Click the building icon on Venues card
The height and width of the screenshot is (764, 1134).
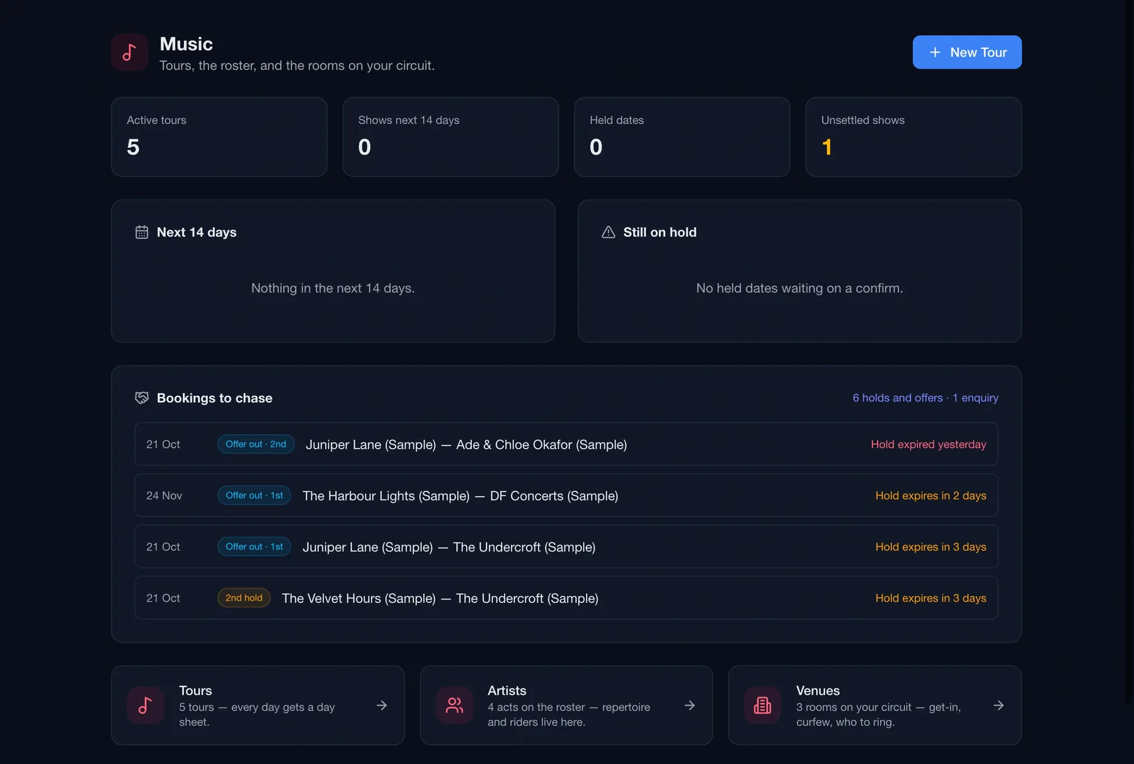point(762,705)
